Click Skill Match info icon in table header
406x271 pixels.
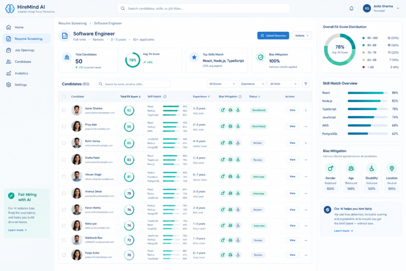pyautogui.click(x=165, y=97)
